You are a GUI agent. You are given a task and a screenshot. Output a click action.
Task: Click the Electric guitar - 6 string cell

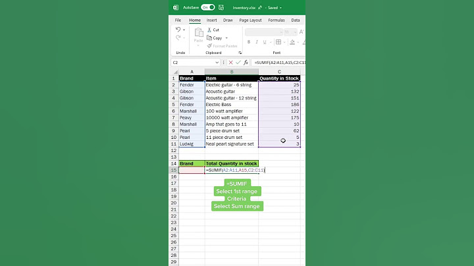click(232, 85)
